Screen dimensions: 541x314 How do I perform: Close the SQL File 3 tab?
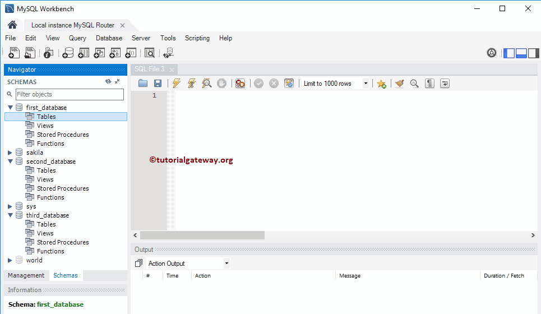pos(172,70)
